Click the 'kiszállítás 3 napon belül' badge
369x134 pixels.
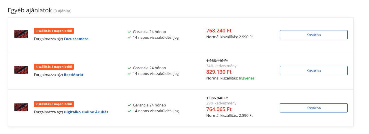(54, 67)
